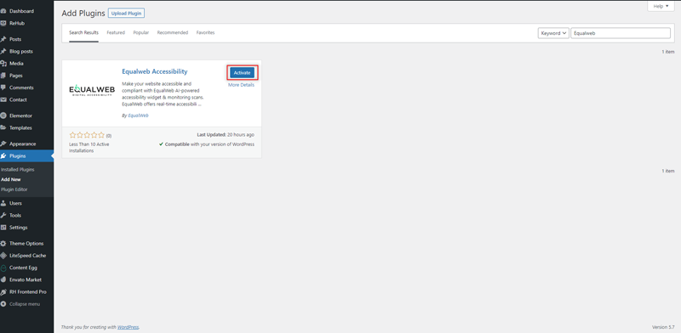This screenshot has height=333, width=681.
Task: Click the Appearance brush icon
Action: [x=3, y=144]
